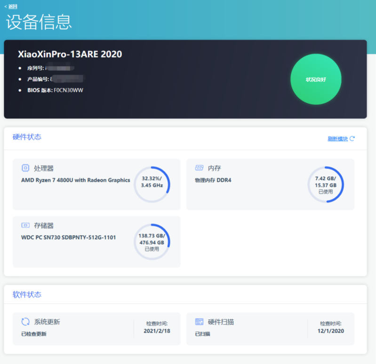Click the storage usage 138.73 GB ring gauge
This screenshot has width=376, height=364.
click(x=152, y=242)
